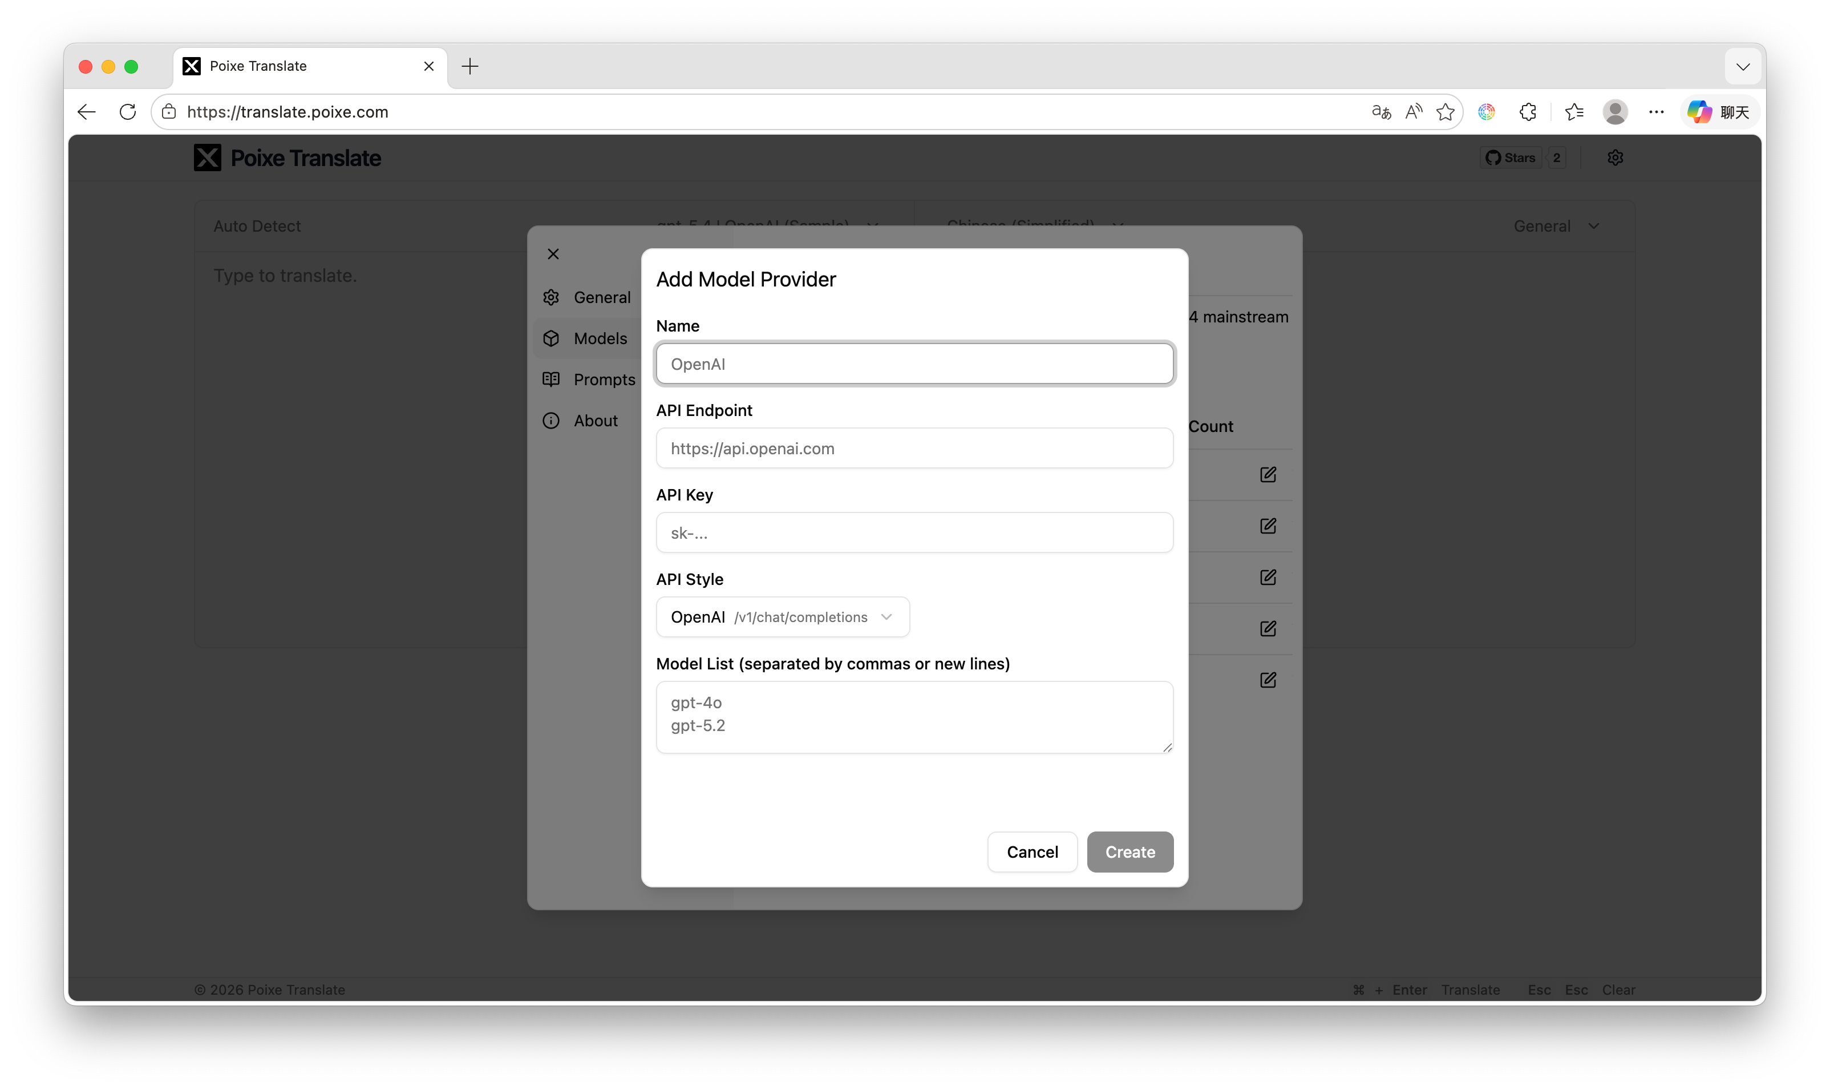This screenshot has width=1830, height=1090.
Task: Reload the page with refresh icon
Action: point(128,112)
